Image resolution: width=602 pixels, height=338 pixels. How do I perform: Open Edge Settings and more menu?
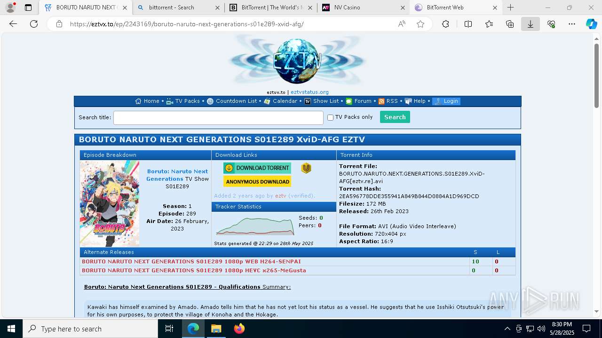(x=572, y=24)
